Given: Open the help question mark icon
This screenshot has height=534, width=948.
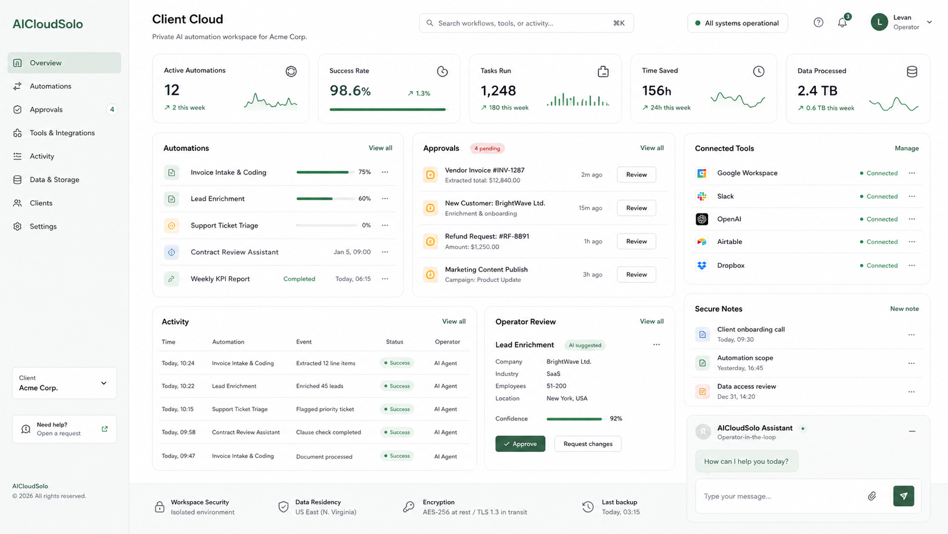Looking at the screenshot, I should click(x=818, y=23).
